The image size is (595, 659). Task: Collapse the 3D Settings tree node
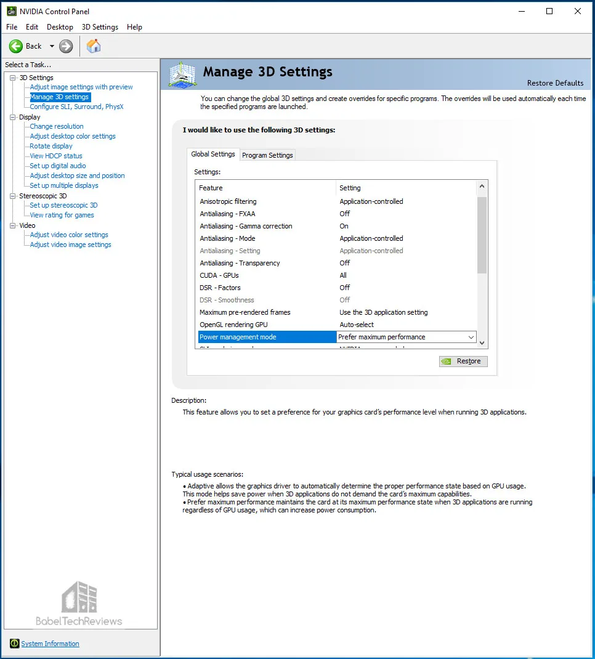tap(12, 78)
